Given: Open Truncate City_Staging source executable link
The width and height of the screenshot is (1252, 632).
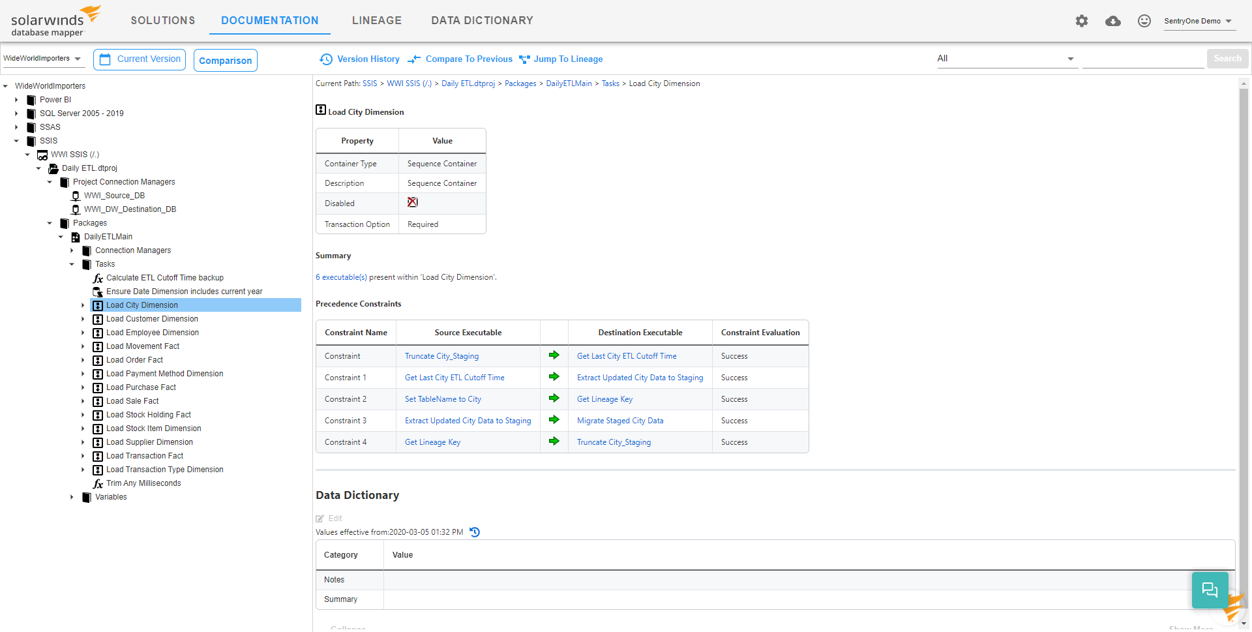Looking at the screenshot, I should [x=441, y=356].
